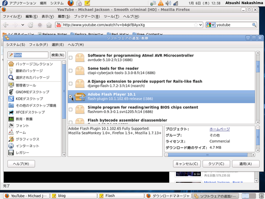
Task: Click the package list vertical scrollbar thumb
Action: [258, 66]
